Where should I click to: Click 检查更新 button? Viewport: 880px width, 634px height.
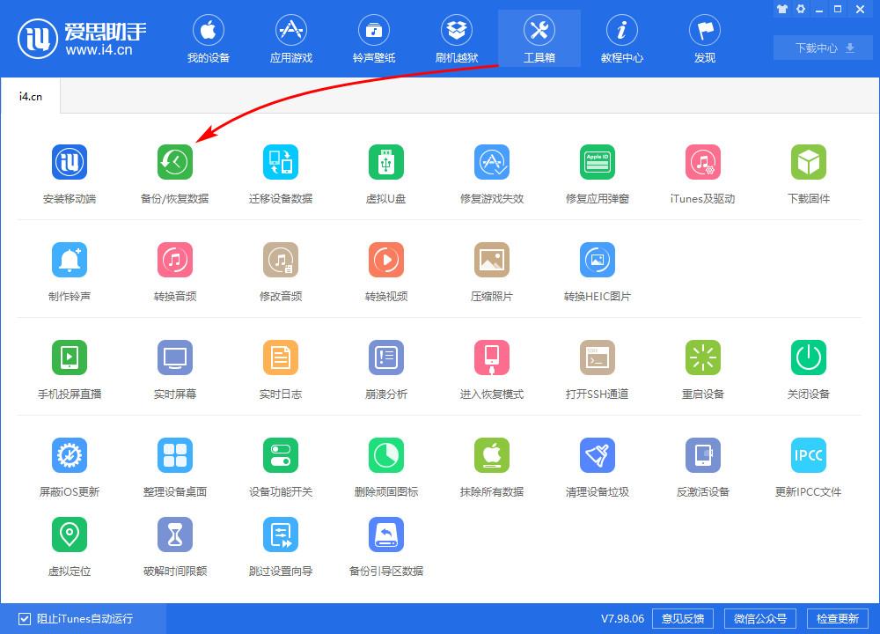point(838,619)
